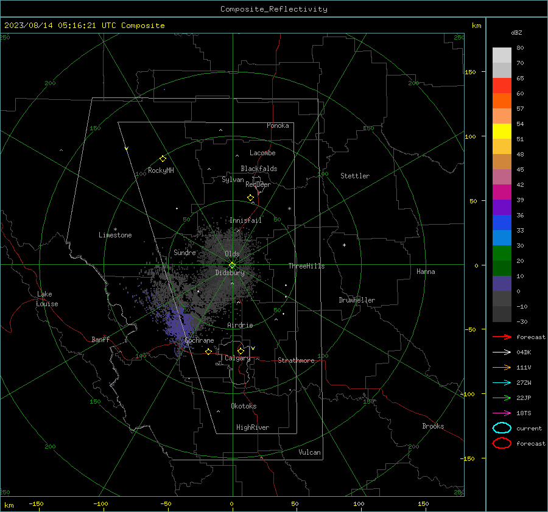
Task: Select the cyan current ellipse icon
Action: tap(502, 428)
